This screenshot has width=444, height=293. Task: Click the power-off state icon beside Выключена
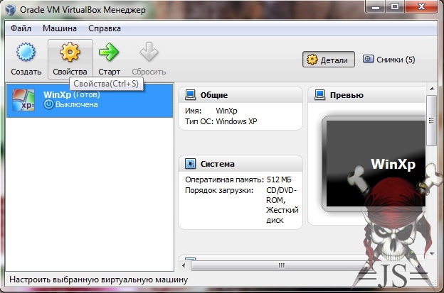point(48,104)
